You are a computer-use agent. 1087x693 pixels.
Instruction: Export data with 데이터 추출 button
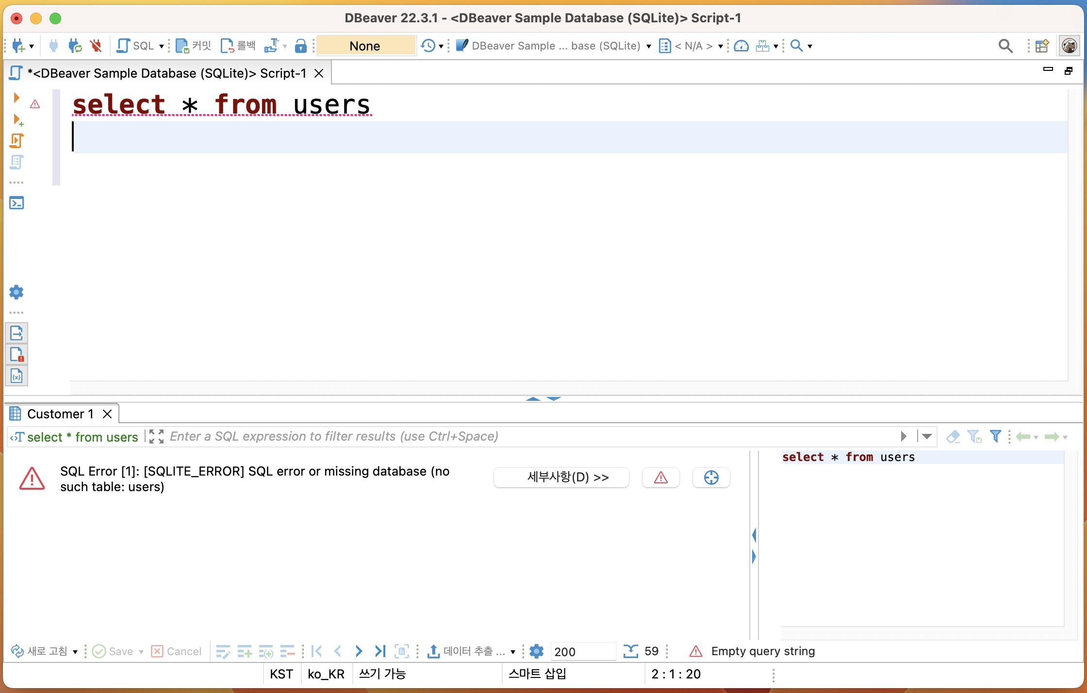[466, 651]
